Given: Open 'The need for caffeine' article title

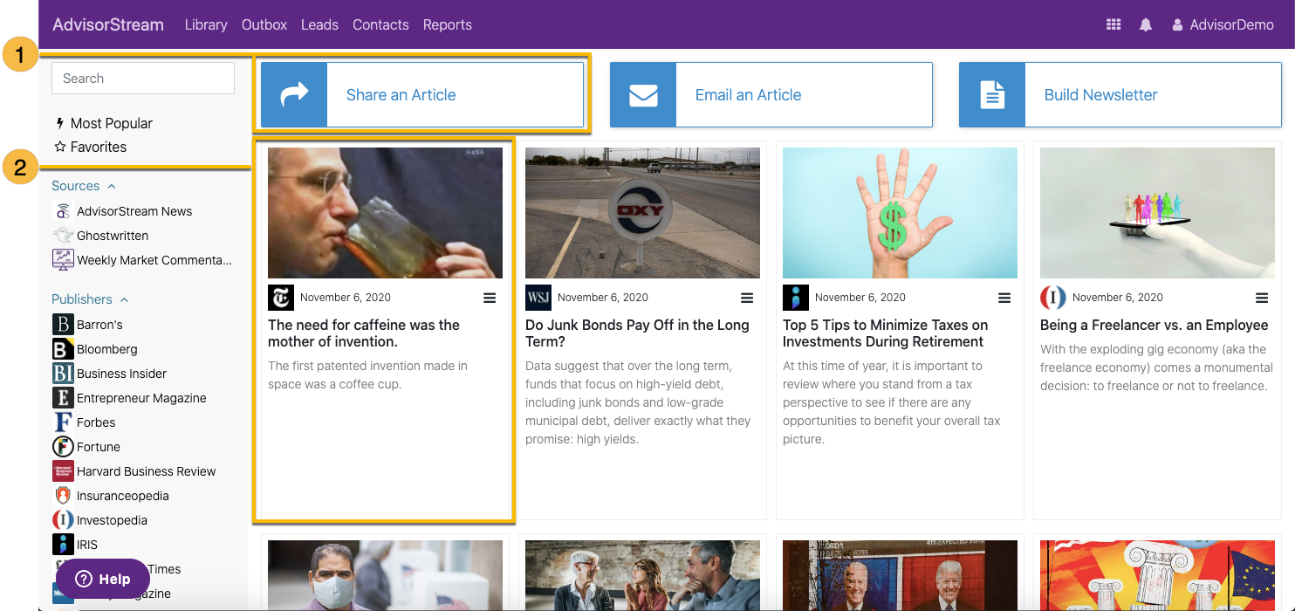Looking at the screenshot, I should click(364, 333).
